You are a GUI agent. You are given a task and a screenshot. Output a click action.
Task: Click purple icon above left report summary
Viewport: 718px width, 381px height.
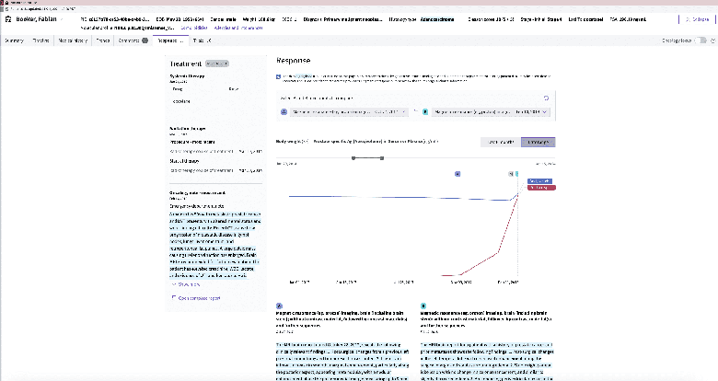pyautogui.click(x=280, y=305)
